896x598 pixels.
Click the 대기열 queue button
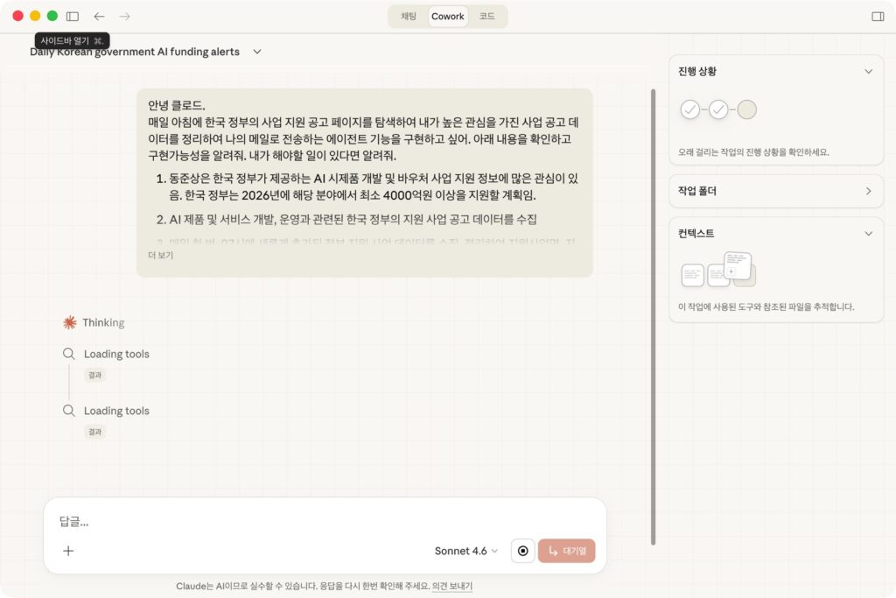[x=566, y=551]
